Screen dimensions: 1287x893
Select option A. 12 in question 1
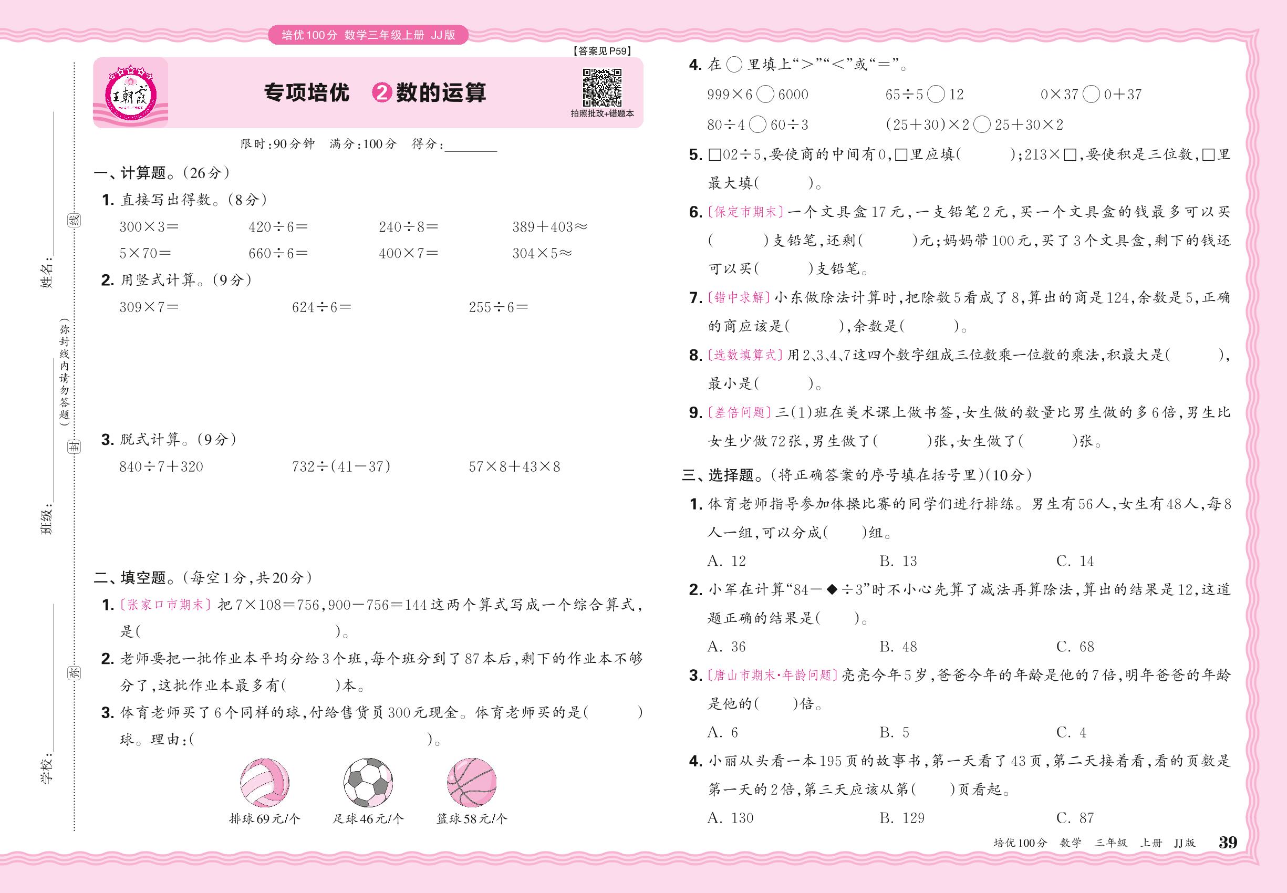click(726, 560)
